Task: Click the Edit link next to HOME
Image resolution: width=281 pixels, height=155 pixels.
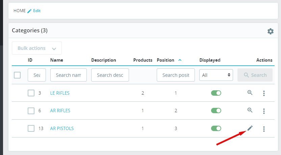Action: coord(34,11)
